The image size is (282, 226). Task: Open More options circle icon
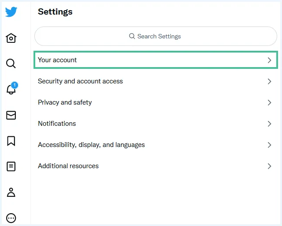coord(11,218)
